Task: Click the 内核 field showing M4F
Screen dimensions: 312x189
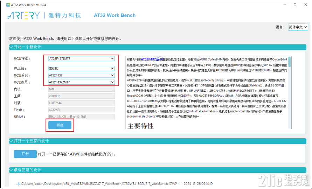Action: point(81,89)
